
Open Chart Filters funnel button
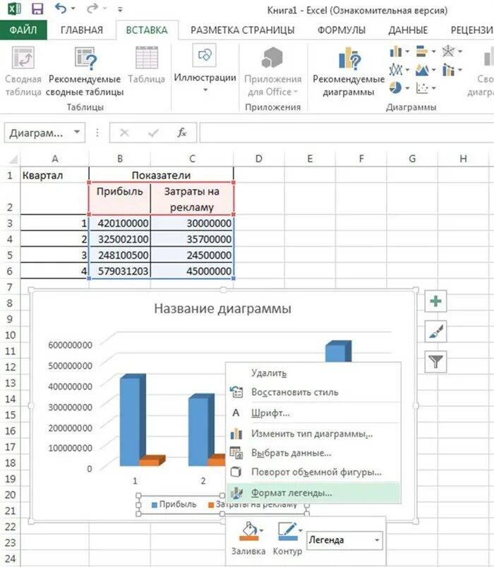(x=435, y=362)
